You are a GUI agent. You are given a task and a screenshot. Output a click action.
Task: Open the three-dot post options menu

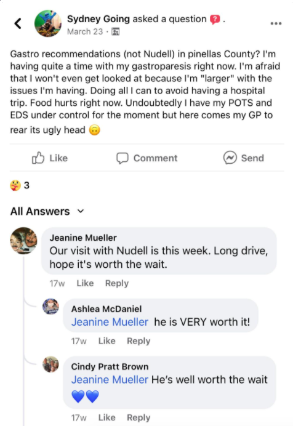(x=276, y=23)
